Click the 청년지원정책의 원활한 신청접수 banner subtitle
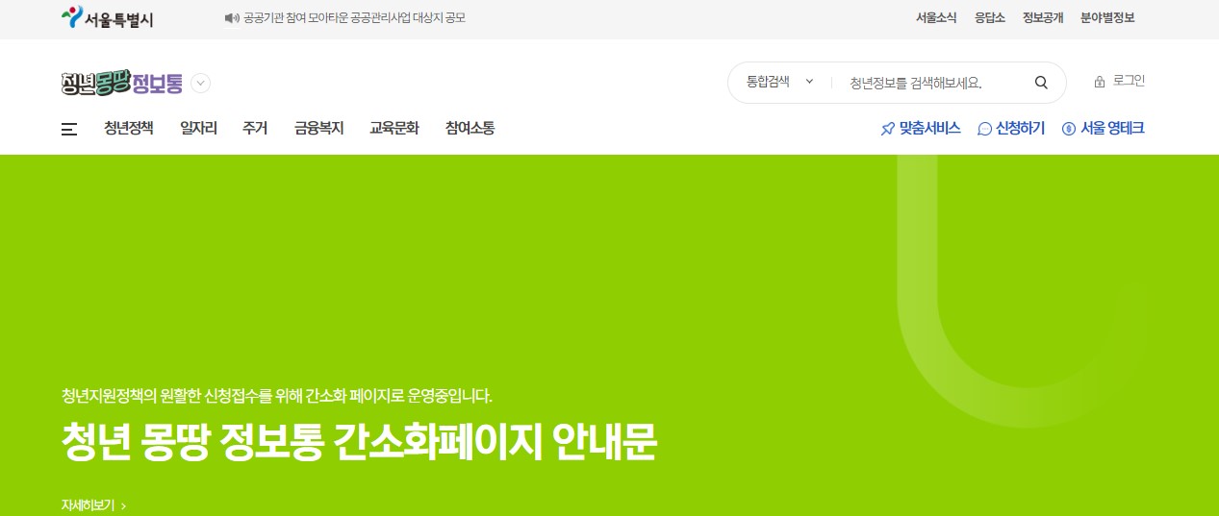This screenshot has height=516, width=1219. pyautogui.click(x=277, y=395)
